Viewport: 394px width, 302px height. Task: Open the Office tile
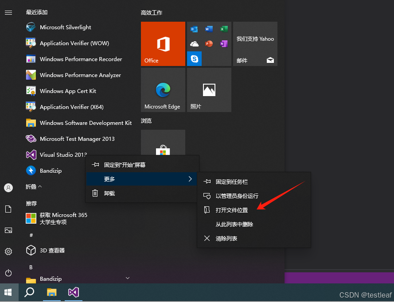coord(163,44)
